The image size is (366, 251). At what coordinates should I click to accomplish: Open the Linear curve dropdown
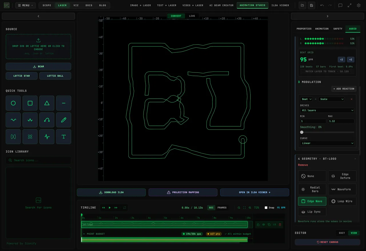[327, 143]
